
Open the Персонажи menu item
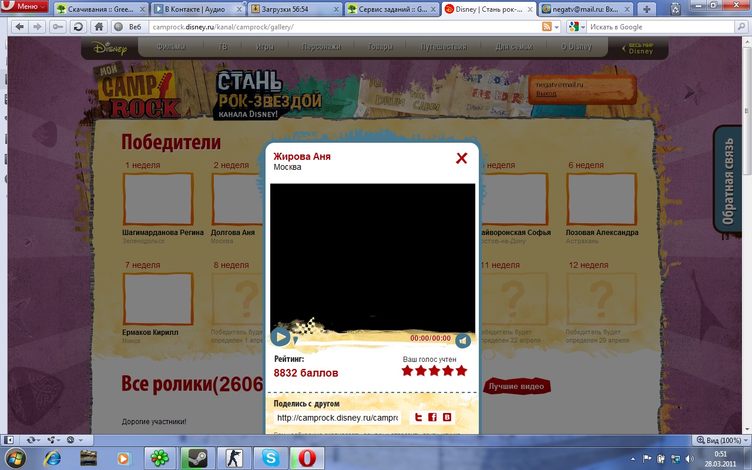pos(321,47)
